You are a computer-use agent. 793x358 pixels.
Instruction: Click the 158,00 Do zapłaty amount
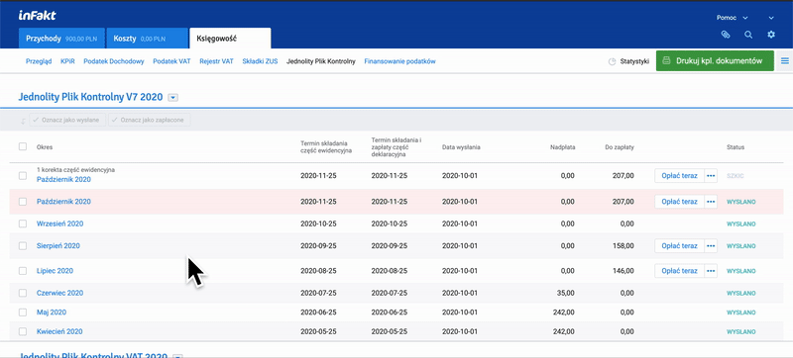point(623,246)
